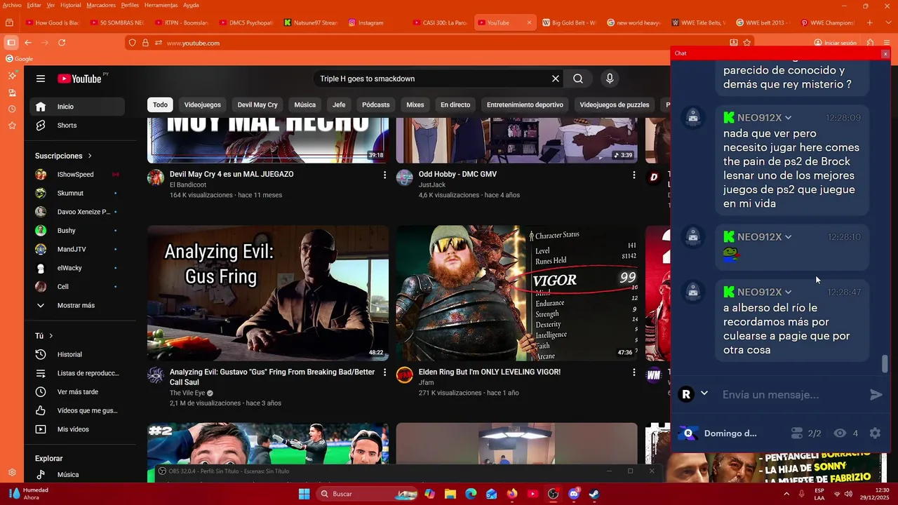The height and width of the screenshot is (505, 898).
Task: Switch to Big Gold Belt tab
Action: (568, 22)
